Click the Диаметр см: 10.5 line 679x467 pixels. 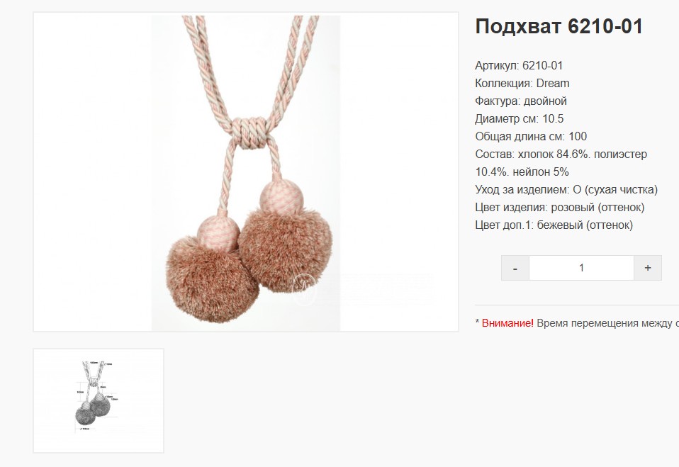coord(520,118)
